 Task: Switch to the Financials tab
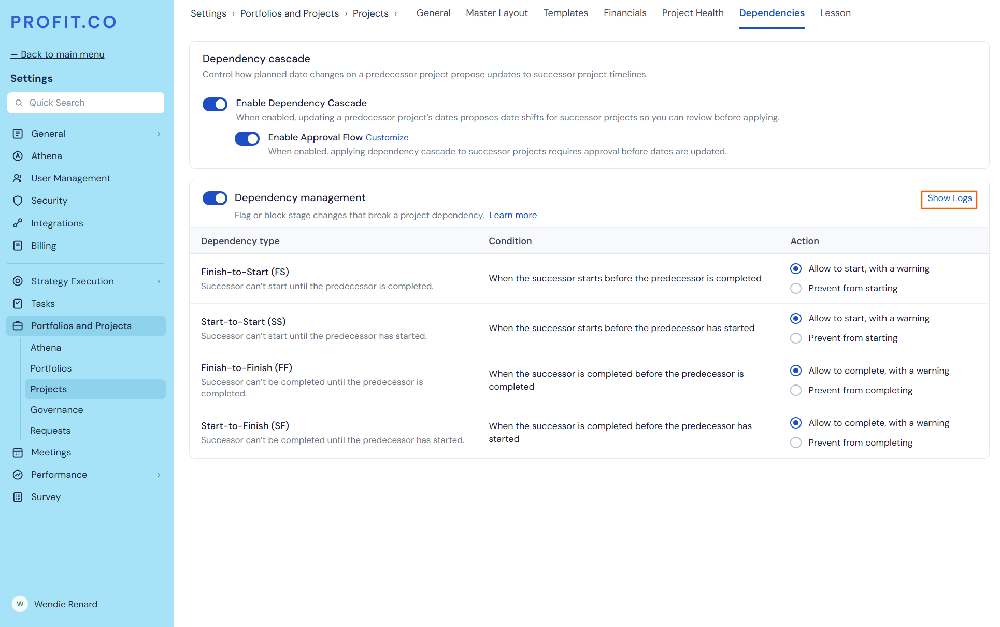[625, 13]
